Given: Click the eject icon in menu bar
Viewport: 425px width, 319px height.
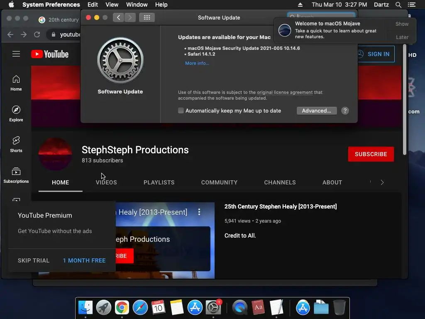Looking at the screenshot, I should click(300, 5).
